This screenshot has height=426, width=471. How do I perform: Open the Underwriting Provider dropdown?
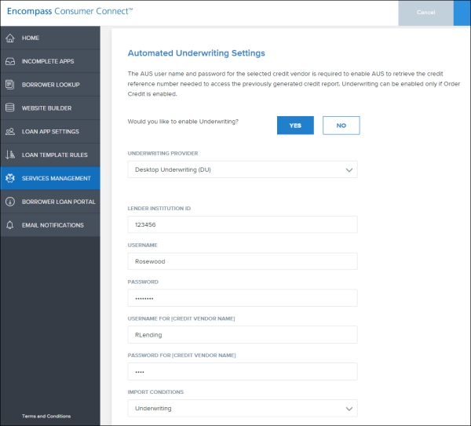(x=243, y=169)
